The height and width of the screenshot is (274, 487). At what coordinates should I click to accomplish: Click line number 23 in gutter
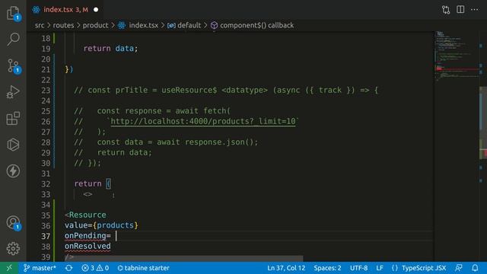click(x=46, y=91)
